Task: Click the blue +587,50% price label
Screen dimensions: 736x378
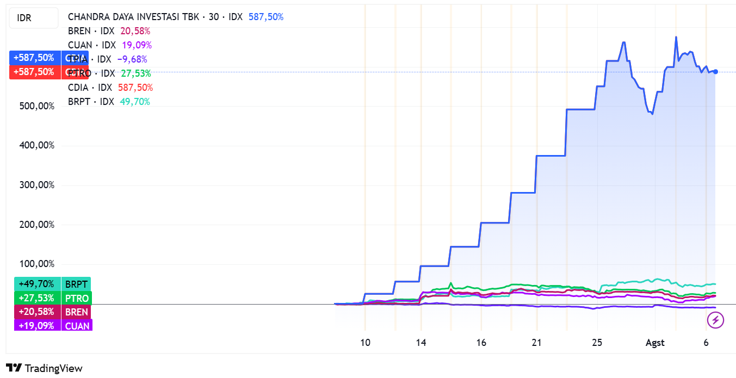Action: (x=35, y=57)
